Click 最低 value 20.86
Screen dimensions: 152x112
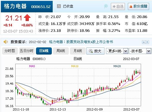pyautogui.click(x=142, y=17)
